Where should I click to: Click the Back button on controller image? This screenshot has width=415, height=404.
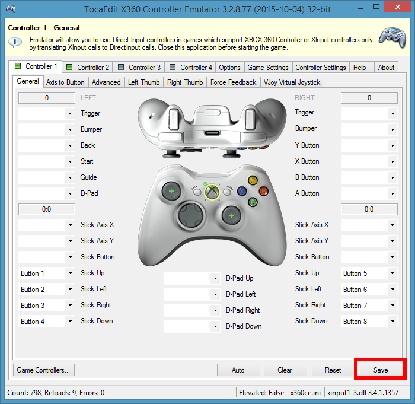click(197, 192)
